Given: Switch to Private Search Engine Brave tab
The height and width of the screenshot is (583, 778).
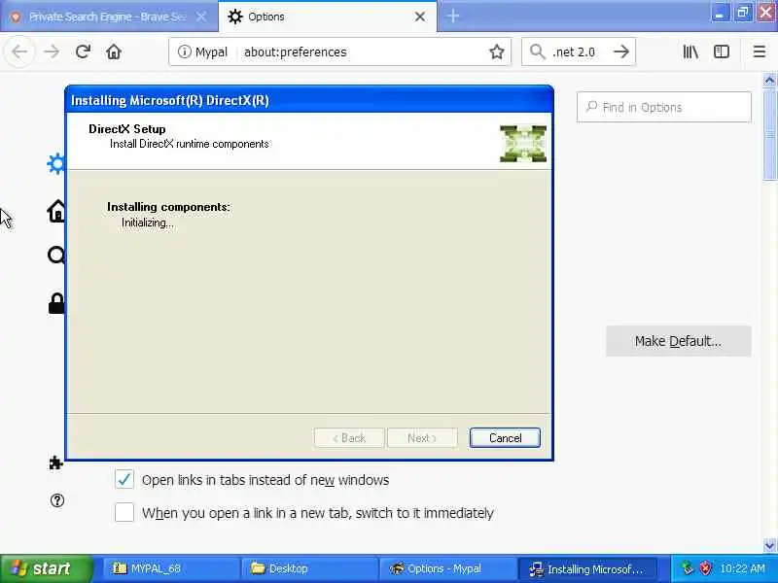Looking at the screenshot, I should [108, 17].
